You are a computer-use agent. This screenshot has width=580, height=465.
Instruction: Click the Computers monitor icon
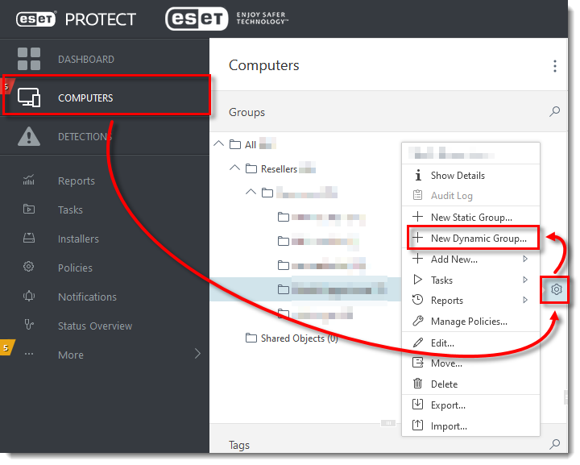coord(29,98)
